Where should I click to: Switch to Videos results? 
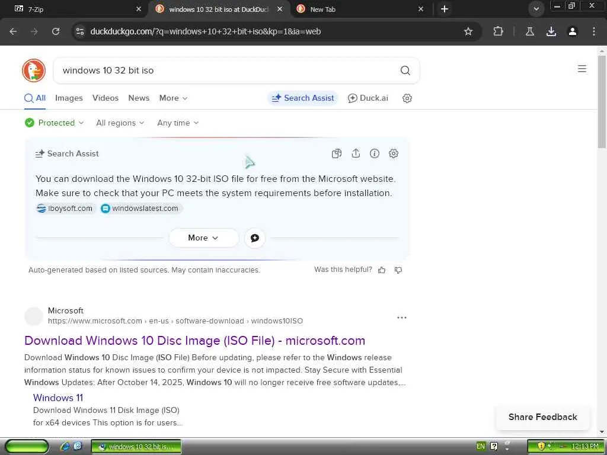pos(106,98)
